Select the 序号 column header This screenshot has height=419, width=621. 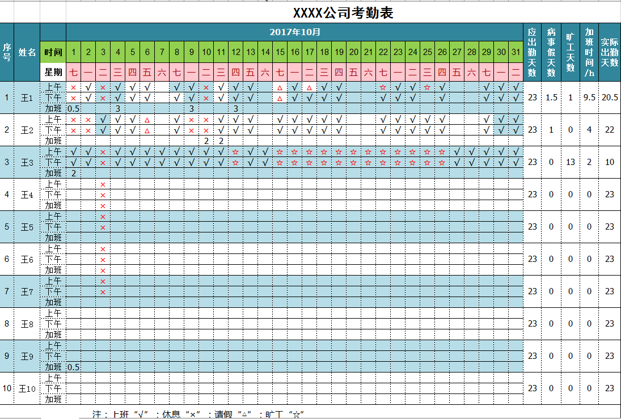(x=7, y=52)
